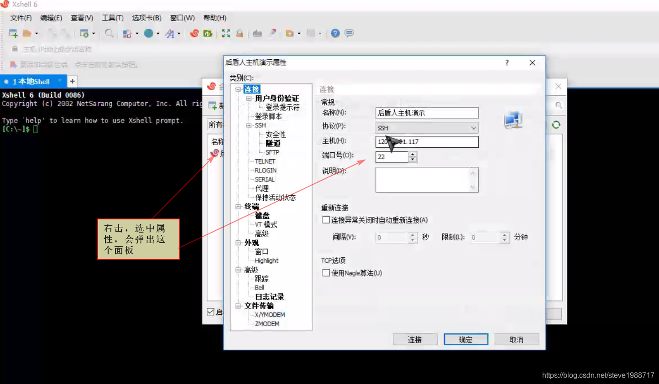
Task: Click the 确定 button
Action: [466, 339]
